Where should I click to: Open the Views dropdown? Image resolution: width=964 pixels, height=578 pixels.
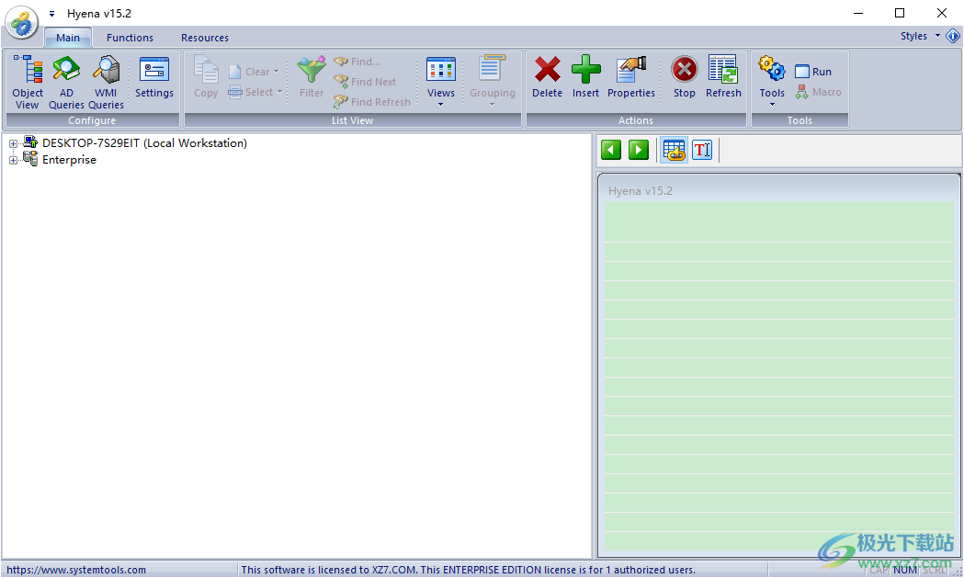(441, 81)
